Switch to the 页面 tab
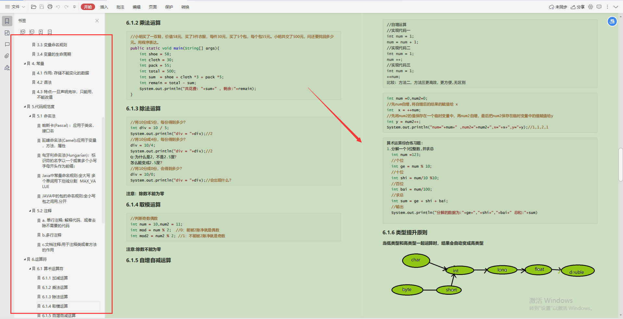623x319 pixels. (153, 7)
